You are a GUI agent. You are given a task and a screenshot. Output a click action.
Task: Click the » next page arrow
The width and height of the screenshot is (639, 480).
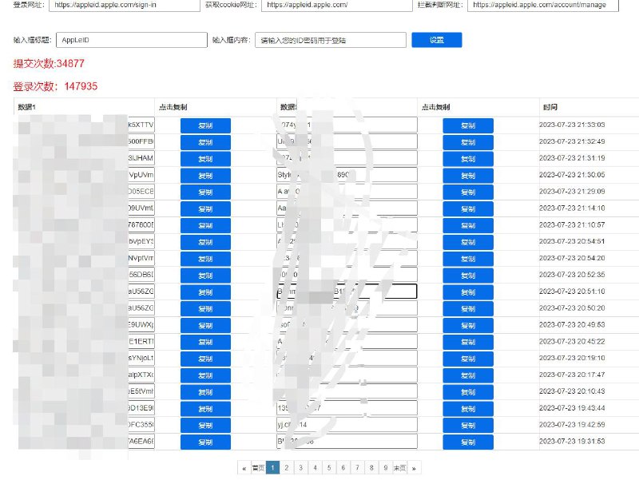click(415, 467)
